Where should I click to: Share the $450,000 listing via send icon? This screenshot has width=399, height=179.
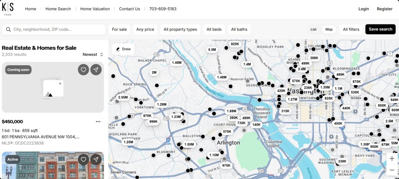(96, 70)
